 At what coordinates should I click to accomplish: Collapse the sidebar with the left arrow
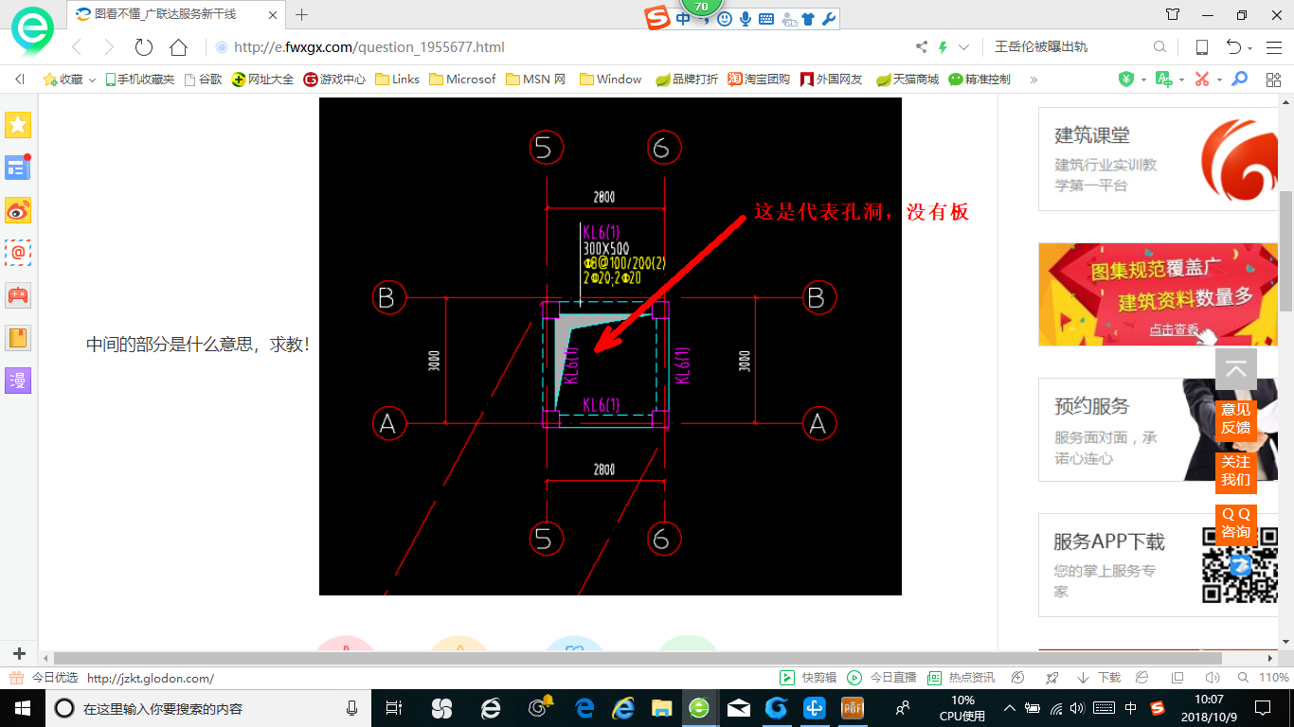point(20,80)
